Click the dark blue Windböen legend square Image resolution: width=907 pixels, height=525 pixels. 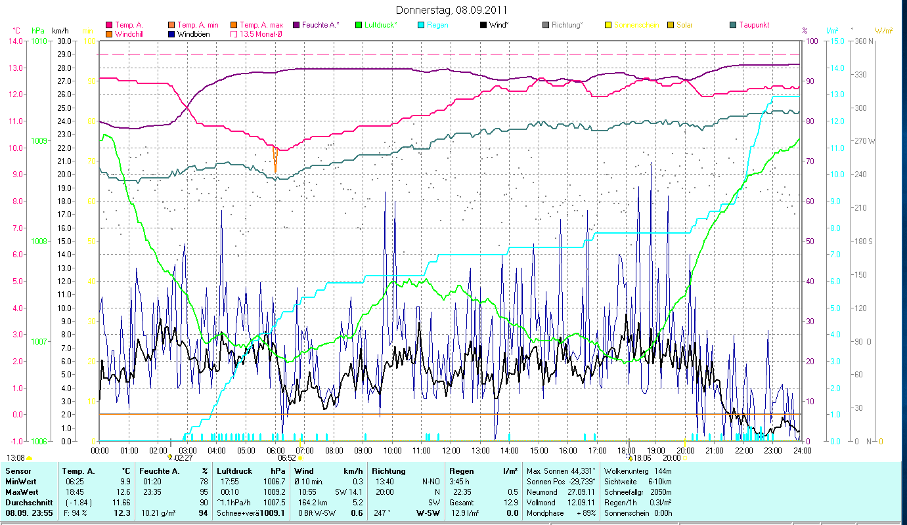[x=171, y=34]
